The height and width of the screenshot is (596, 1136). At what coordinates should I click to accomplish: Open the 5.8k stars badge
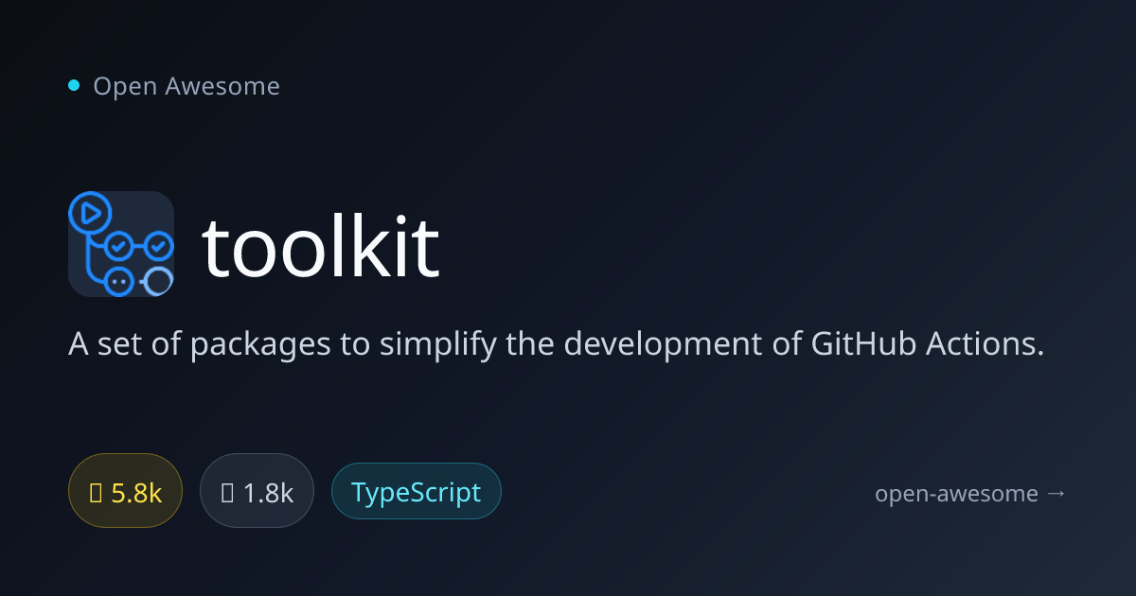125,492
